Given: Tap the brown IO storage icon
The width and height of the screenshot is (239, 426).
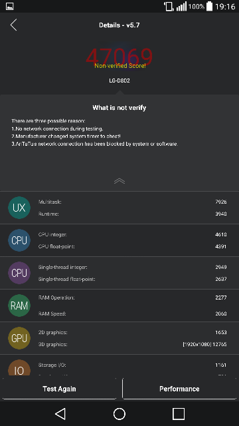Looking at the screenshot, I should pos(19,367).
